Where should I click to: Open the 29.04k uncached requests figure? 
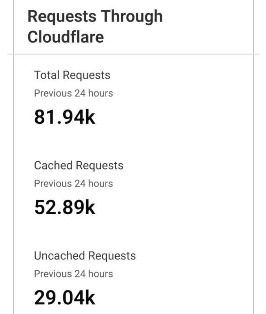pyautogui.click(x=65, y=298)
